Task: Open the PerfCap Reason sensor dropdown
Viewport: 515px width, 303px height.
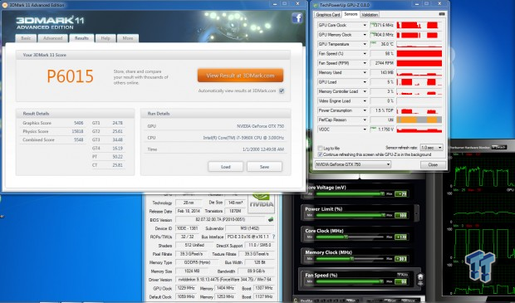Action: 365,120
